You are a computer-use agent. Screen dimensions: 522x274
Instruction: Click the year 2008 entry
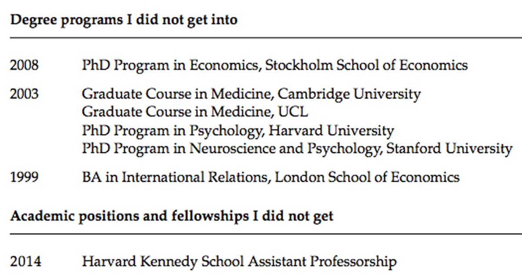pyautogui.click(x=24, y=65)
